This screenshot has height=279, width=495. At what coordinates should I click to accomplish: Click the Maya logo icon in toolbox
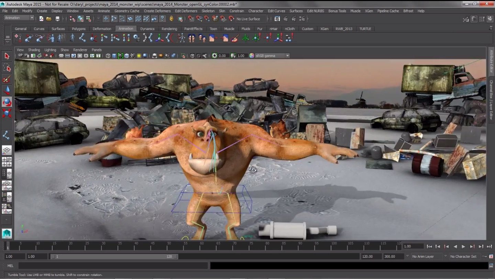(7, 234)
